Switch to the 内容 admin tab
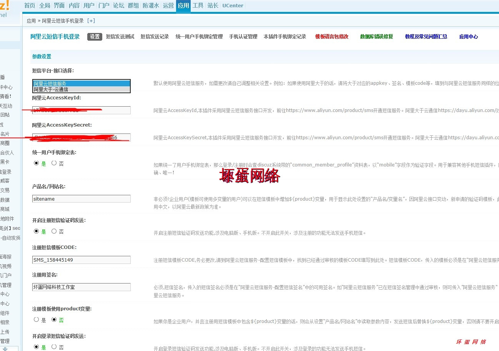499x351 pixels. (74, 5)
